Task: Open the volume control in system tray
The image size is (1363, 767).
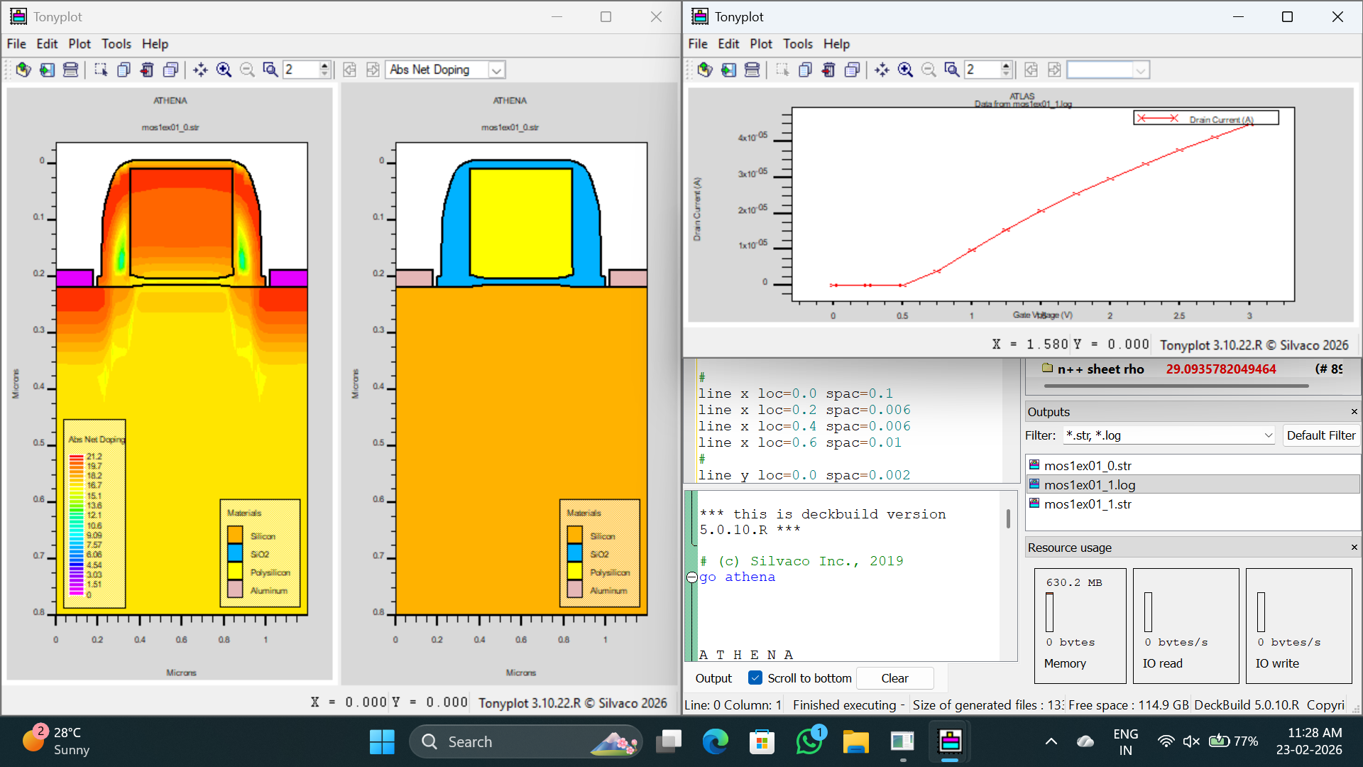Action: [1191, 741]
